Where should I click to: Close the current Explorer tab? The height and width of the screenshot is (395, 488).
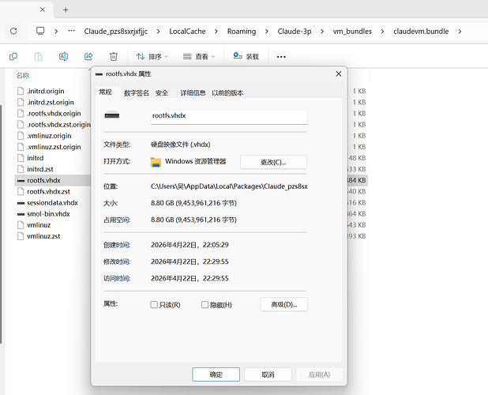coord(43,9)
